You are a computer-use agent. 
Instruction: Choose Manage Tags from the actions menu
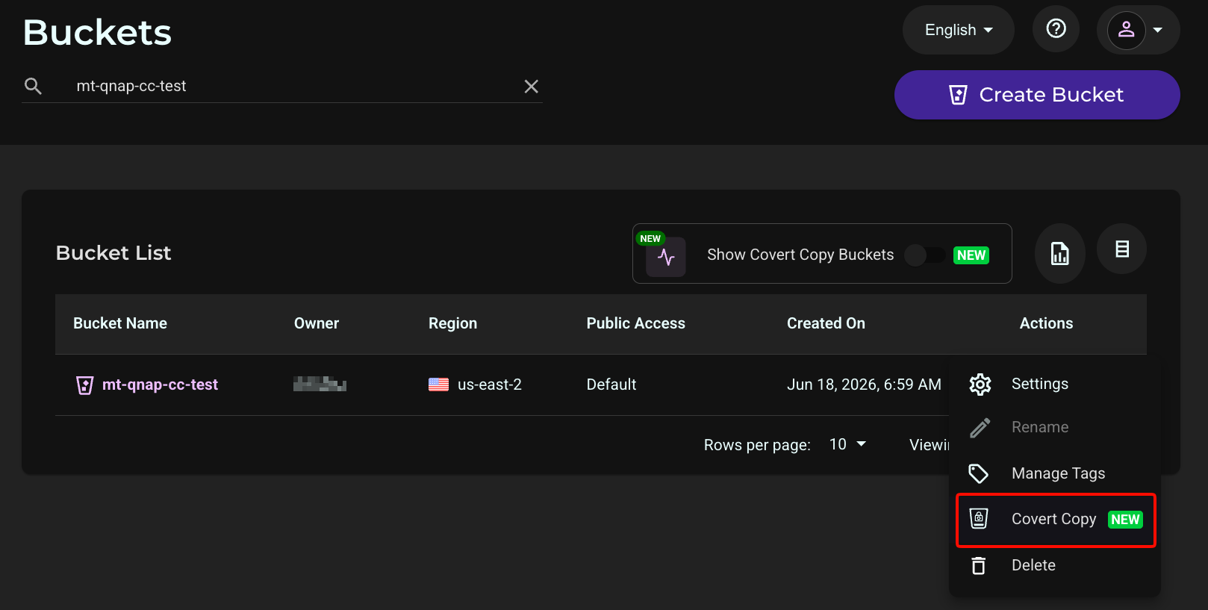click(x=1054, y=473)
